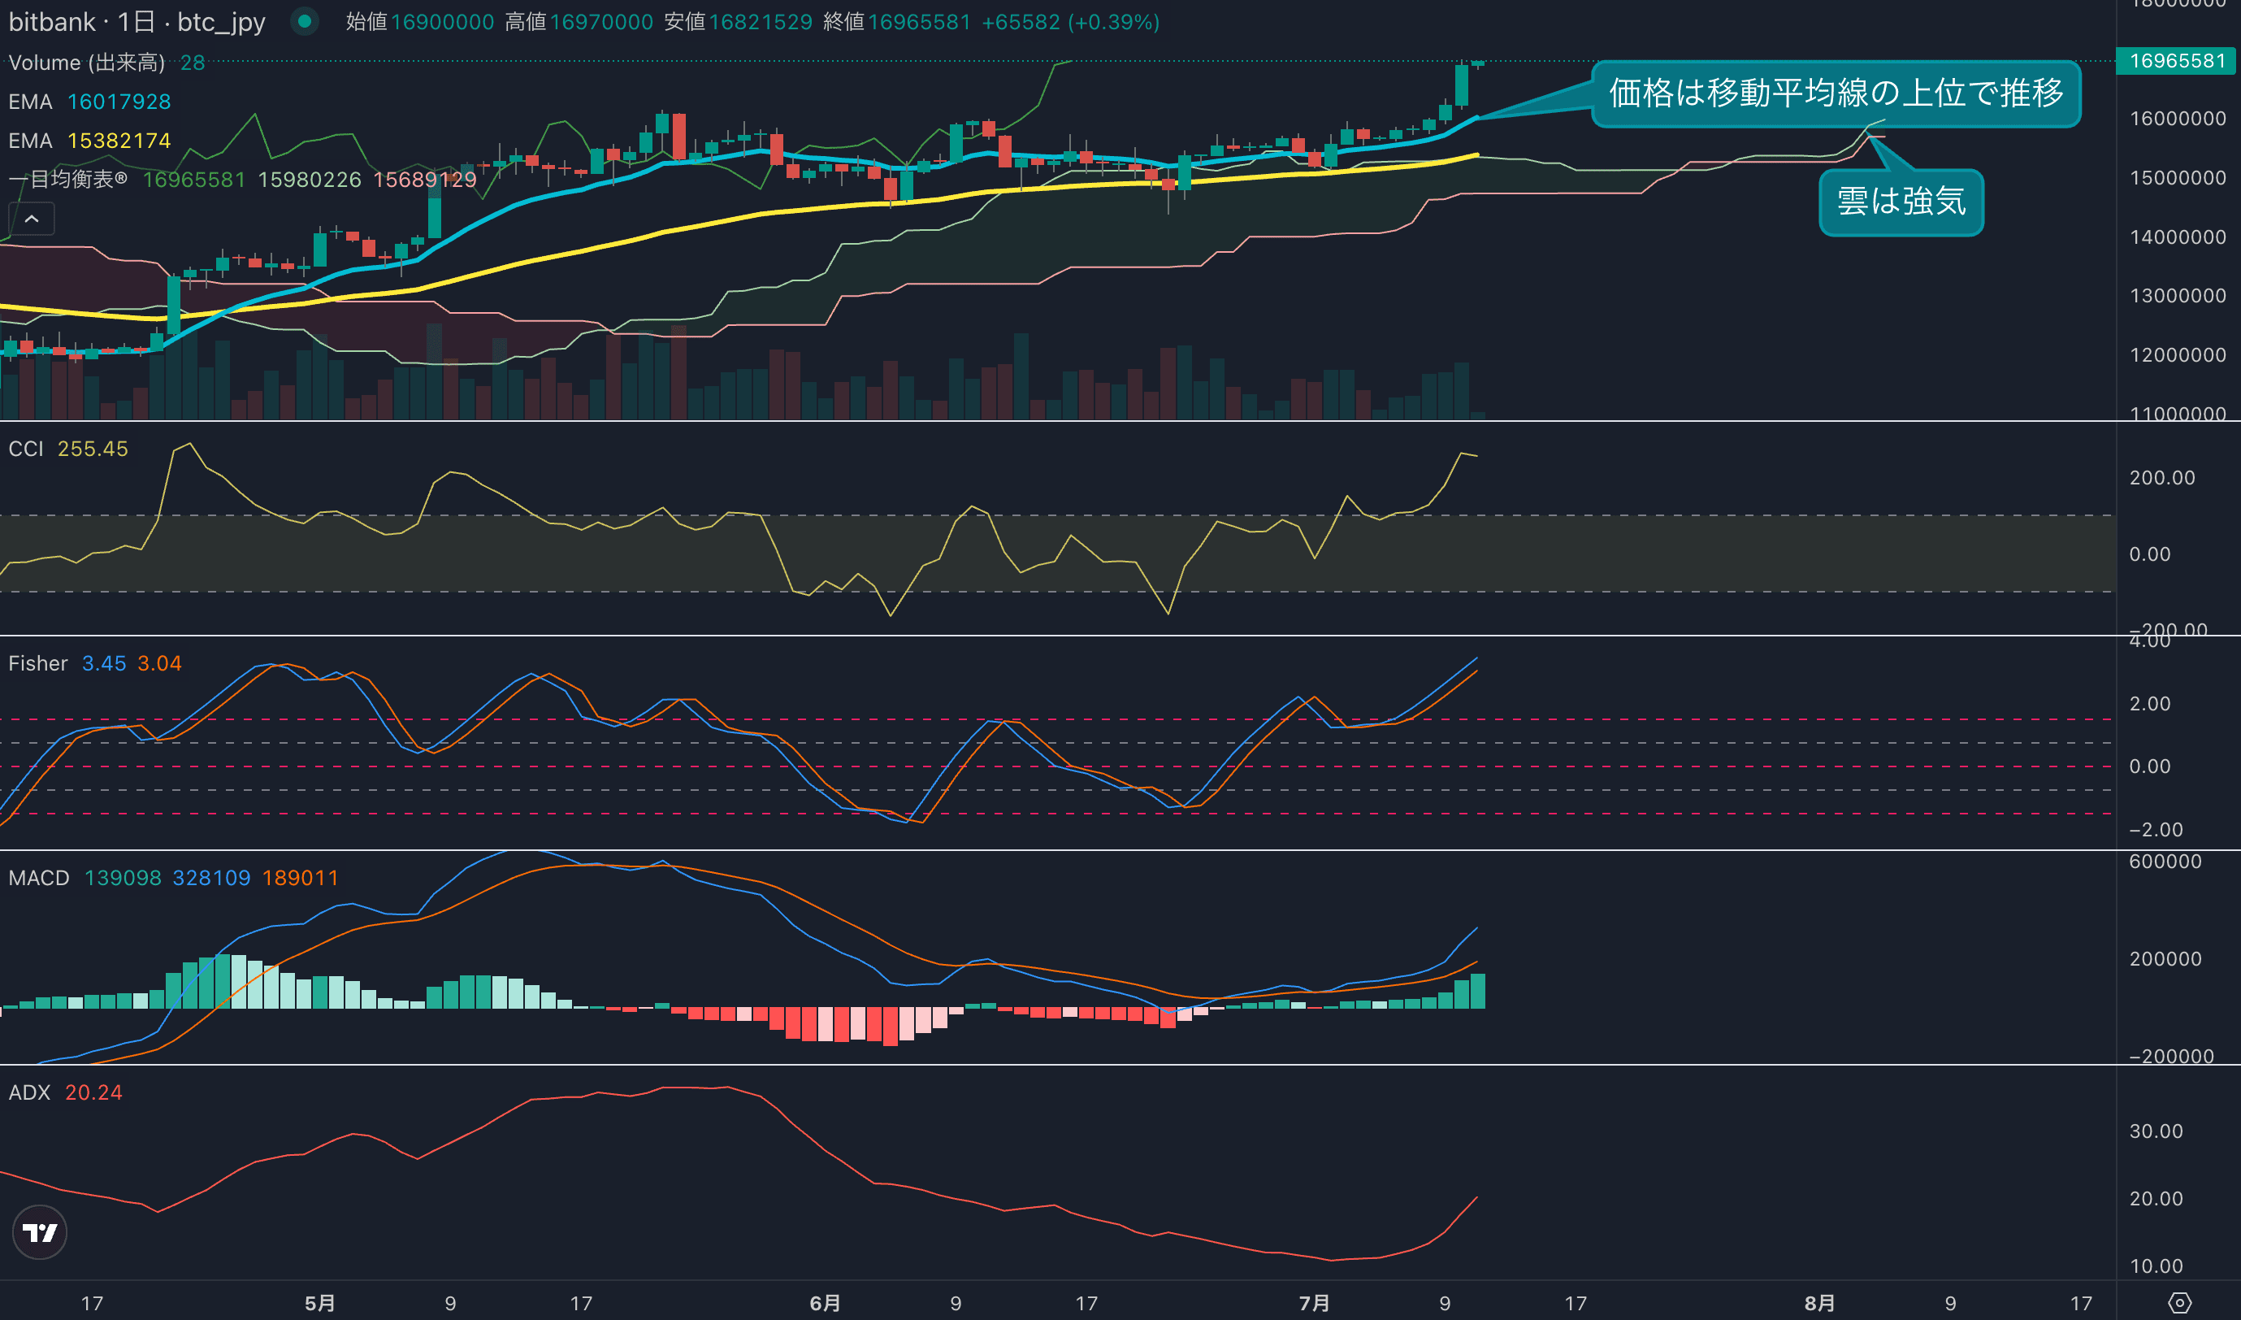
Task: Click the CCI indicator label
Action: point(26,449)
